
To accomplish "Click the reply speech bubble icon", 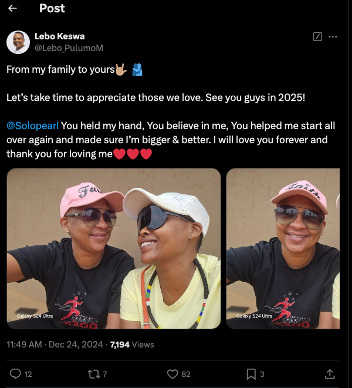I will [x=16, y=373].
